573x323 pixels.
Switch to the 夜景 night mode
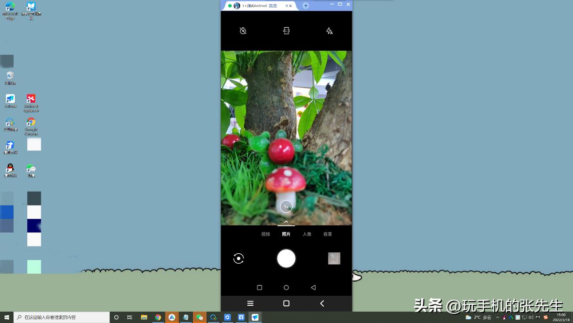[x=328, y=234]
